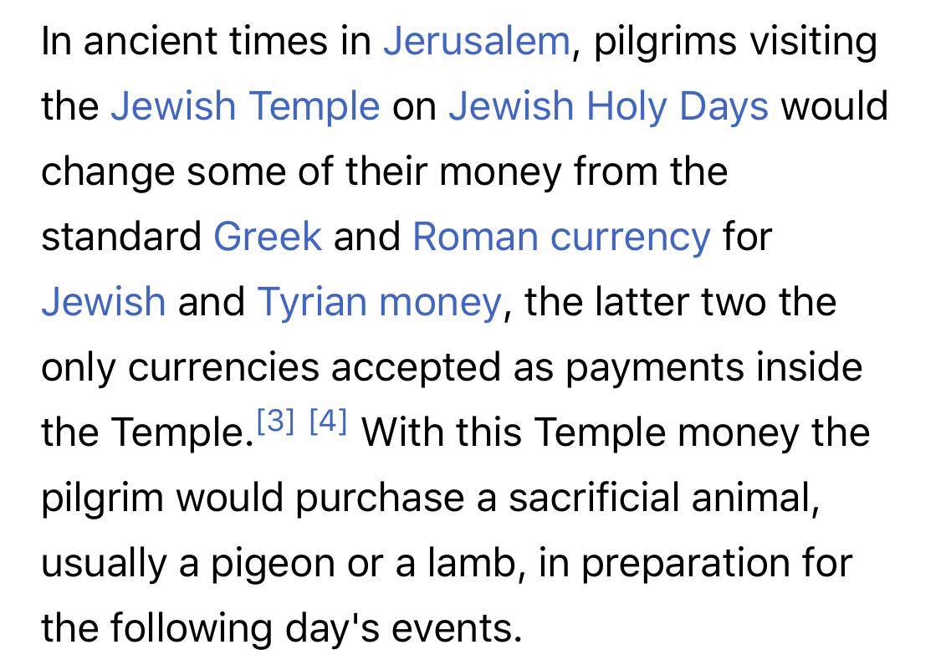Click the word "pilgrims" in first line

pyautogui.click(x=664, y=41)
